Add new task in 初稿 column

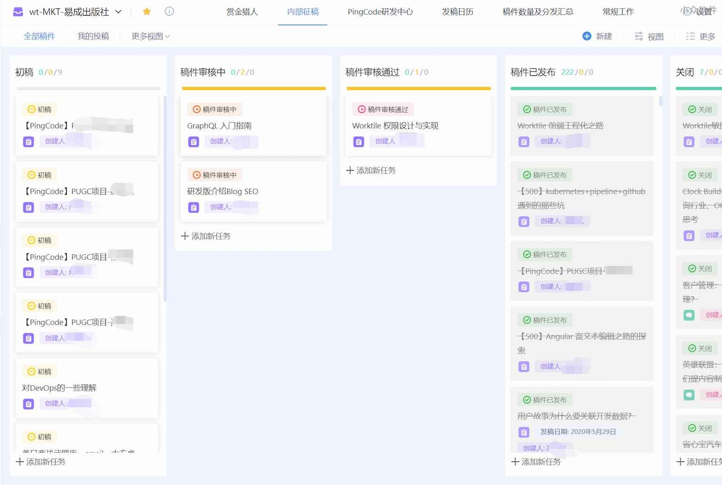coord(41,462)
